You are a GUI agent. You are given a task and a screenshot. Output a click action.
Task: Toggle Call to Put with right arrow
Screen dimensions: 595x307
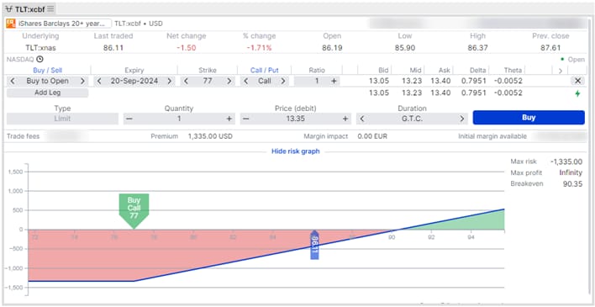pyautogui.click(x=283, y=81)
